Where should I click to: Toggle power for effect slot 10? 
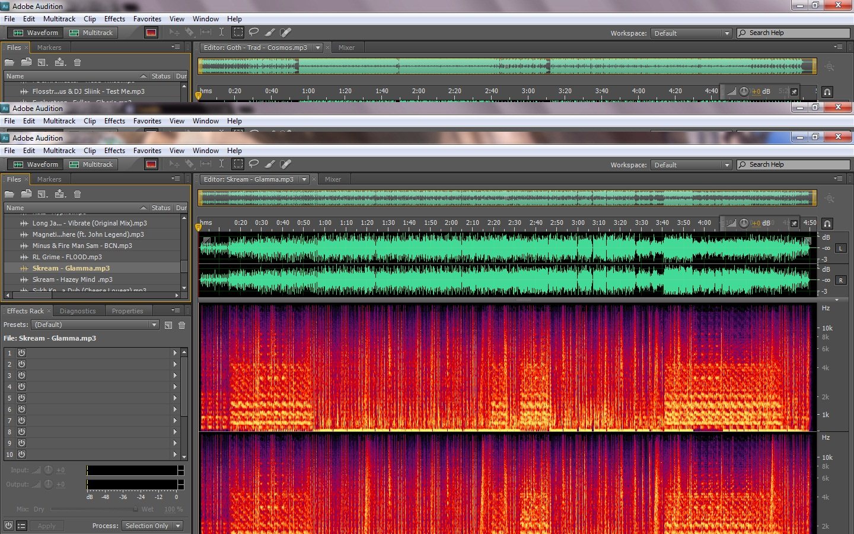pyautogui.click(x=21, y=454)
